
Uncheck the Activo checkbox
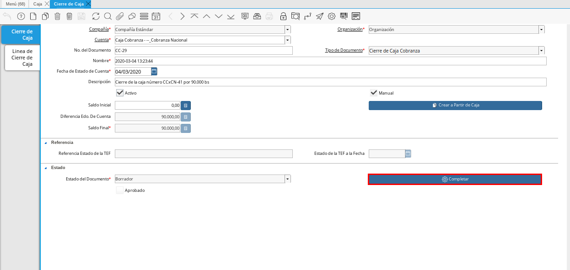pyautogui.click(x=120, y=93)
